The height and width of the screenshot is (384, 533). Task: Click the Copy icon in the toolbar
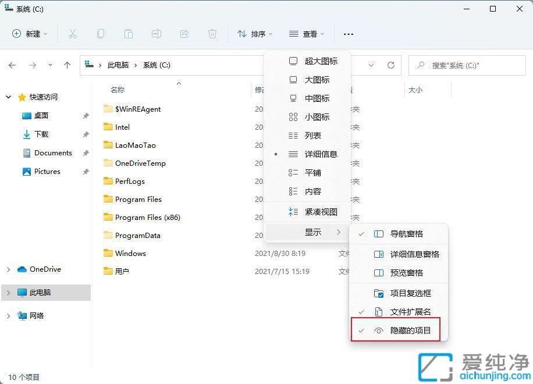(x=101, y=34)
